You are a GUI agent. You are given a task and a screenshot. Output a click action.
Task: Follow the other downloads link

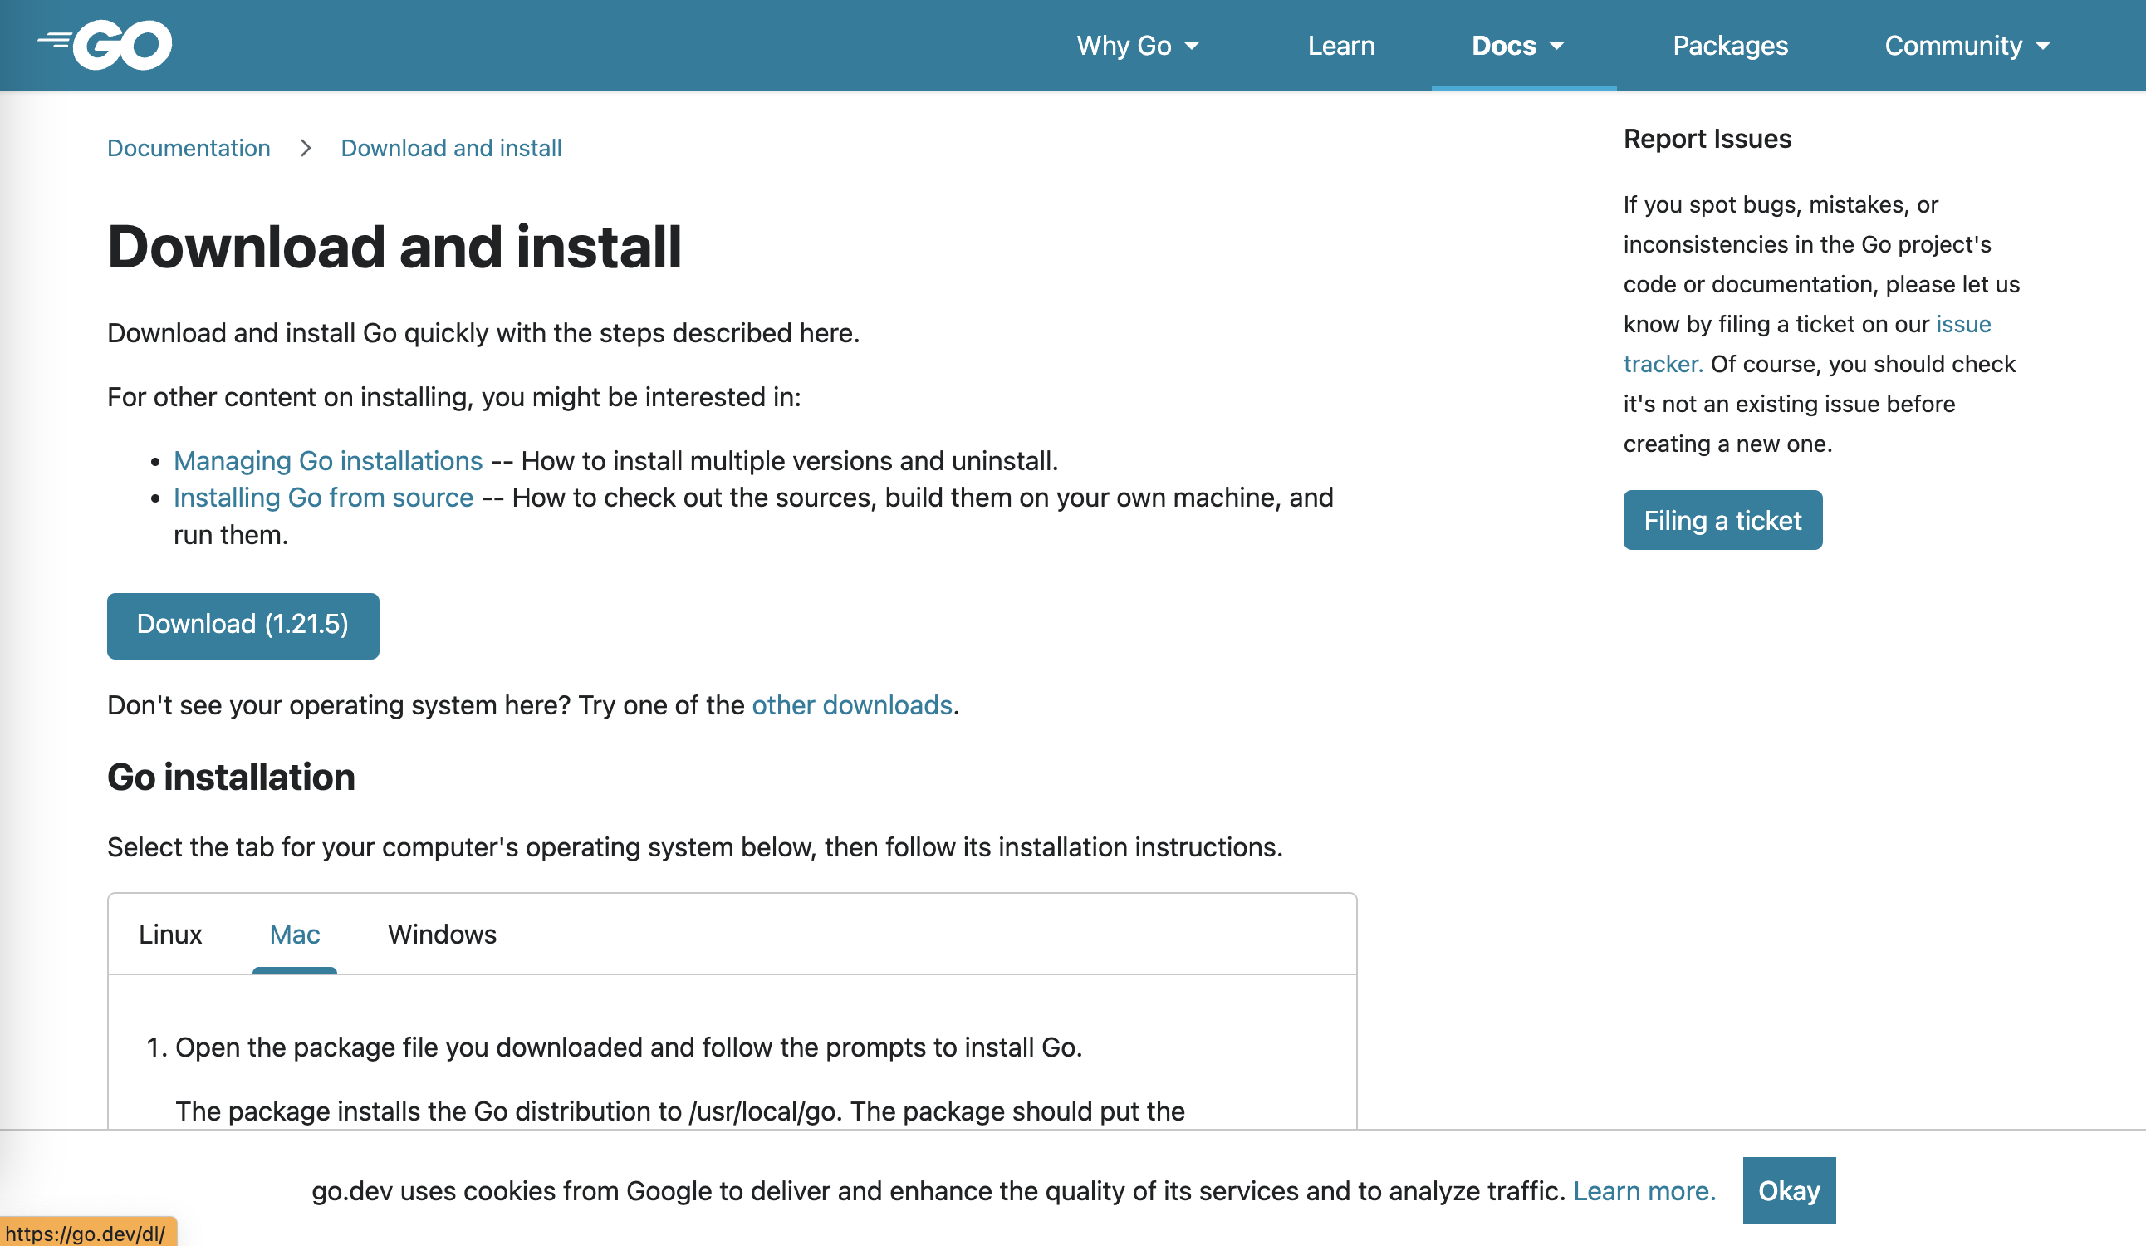850,705
